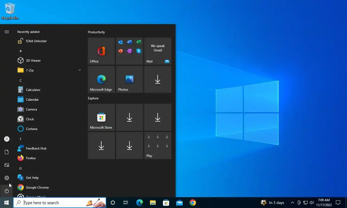Launch Google Chrome from the app list
This screenshot has width=347, height=208.
pyautogui.click(x=49, y=187)
